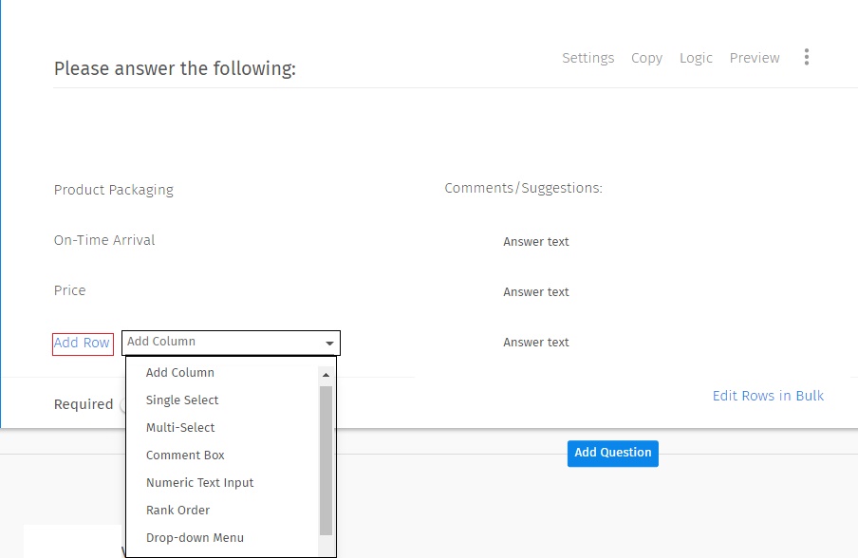The width and height of the screenshot is (858, 558).
Task: Edit the Price row label
Action: click(69, 290)
